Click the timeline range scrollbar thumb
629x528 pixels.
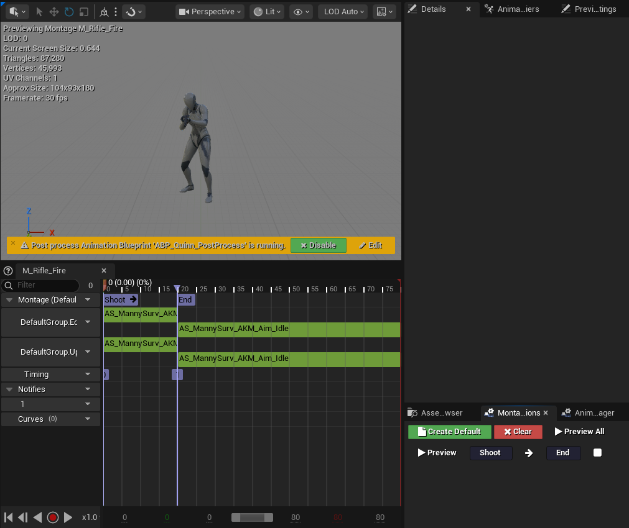(252, 517)
